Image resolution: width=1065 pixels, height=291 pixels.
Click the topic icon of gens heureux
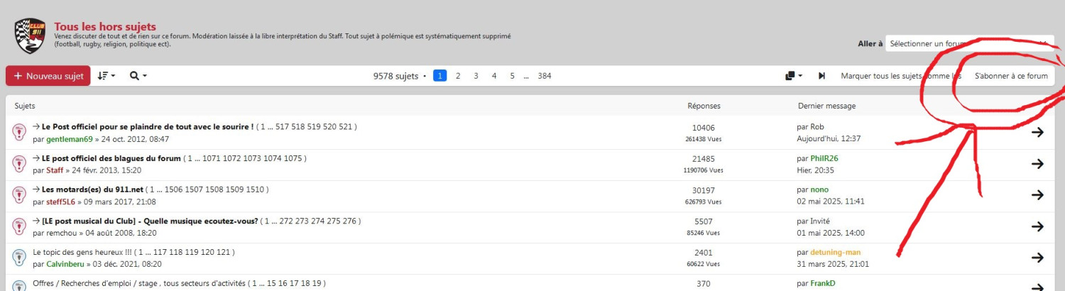(19, 258)
